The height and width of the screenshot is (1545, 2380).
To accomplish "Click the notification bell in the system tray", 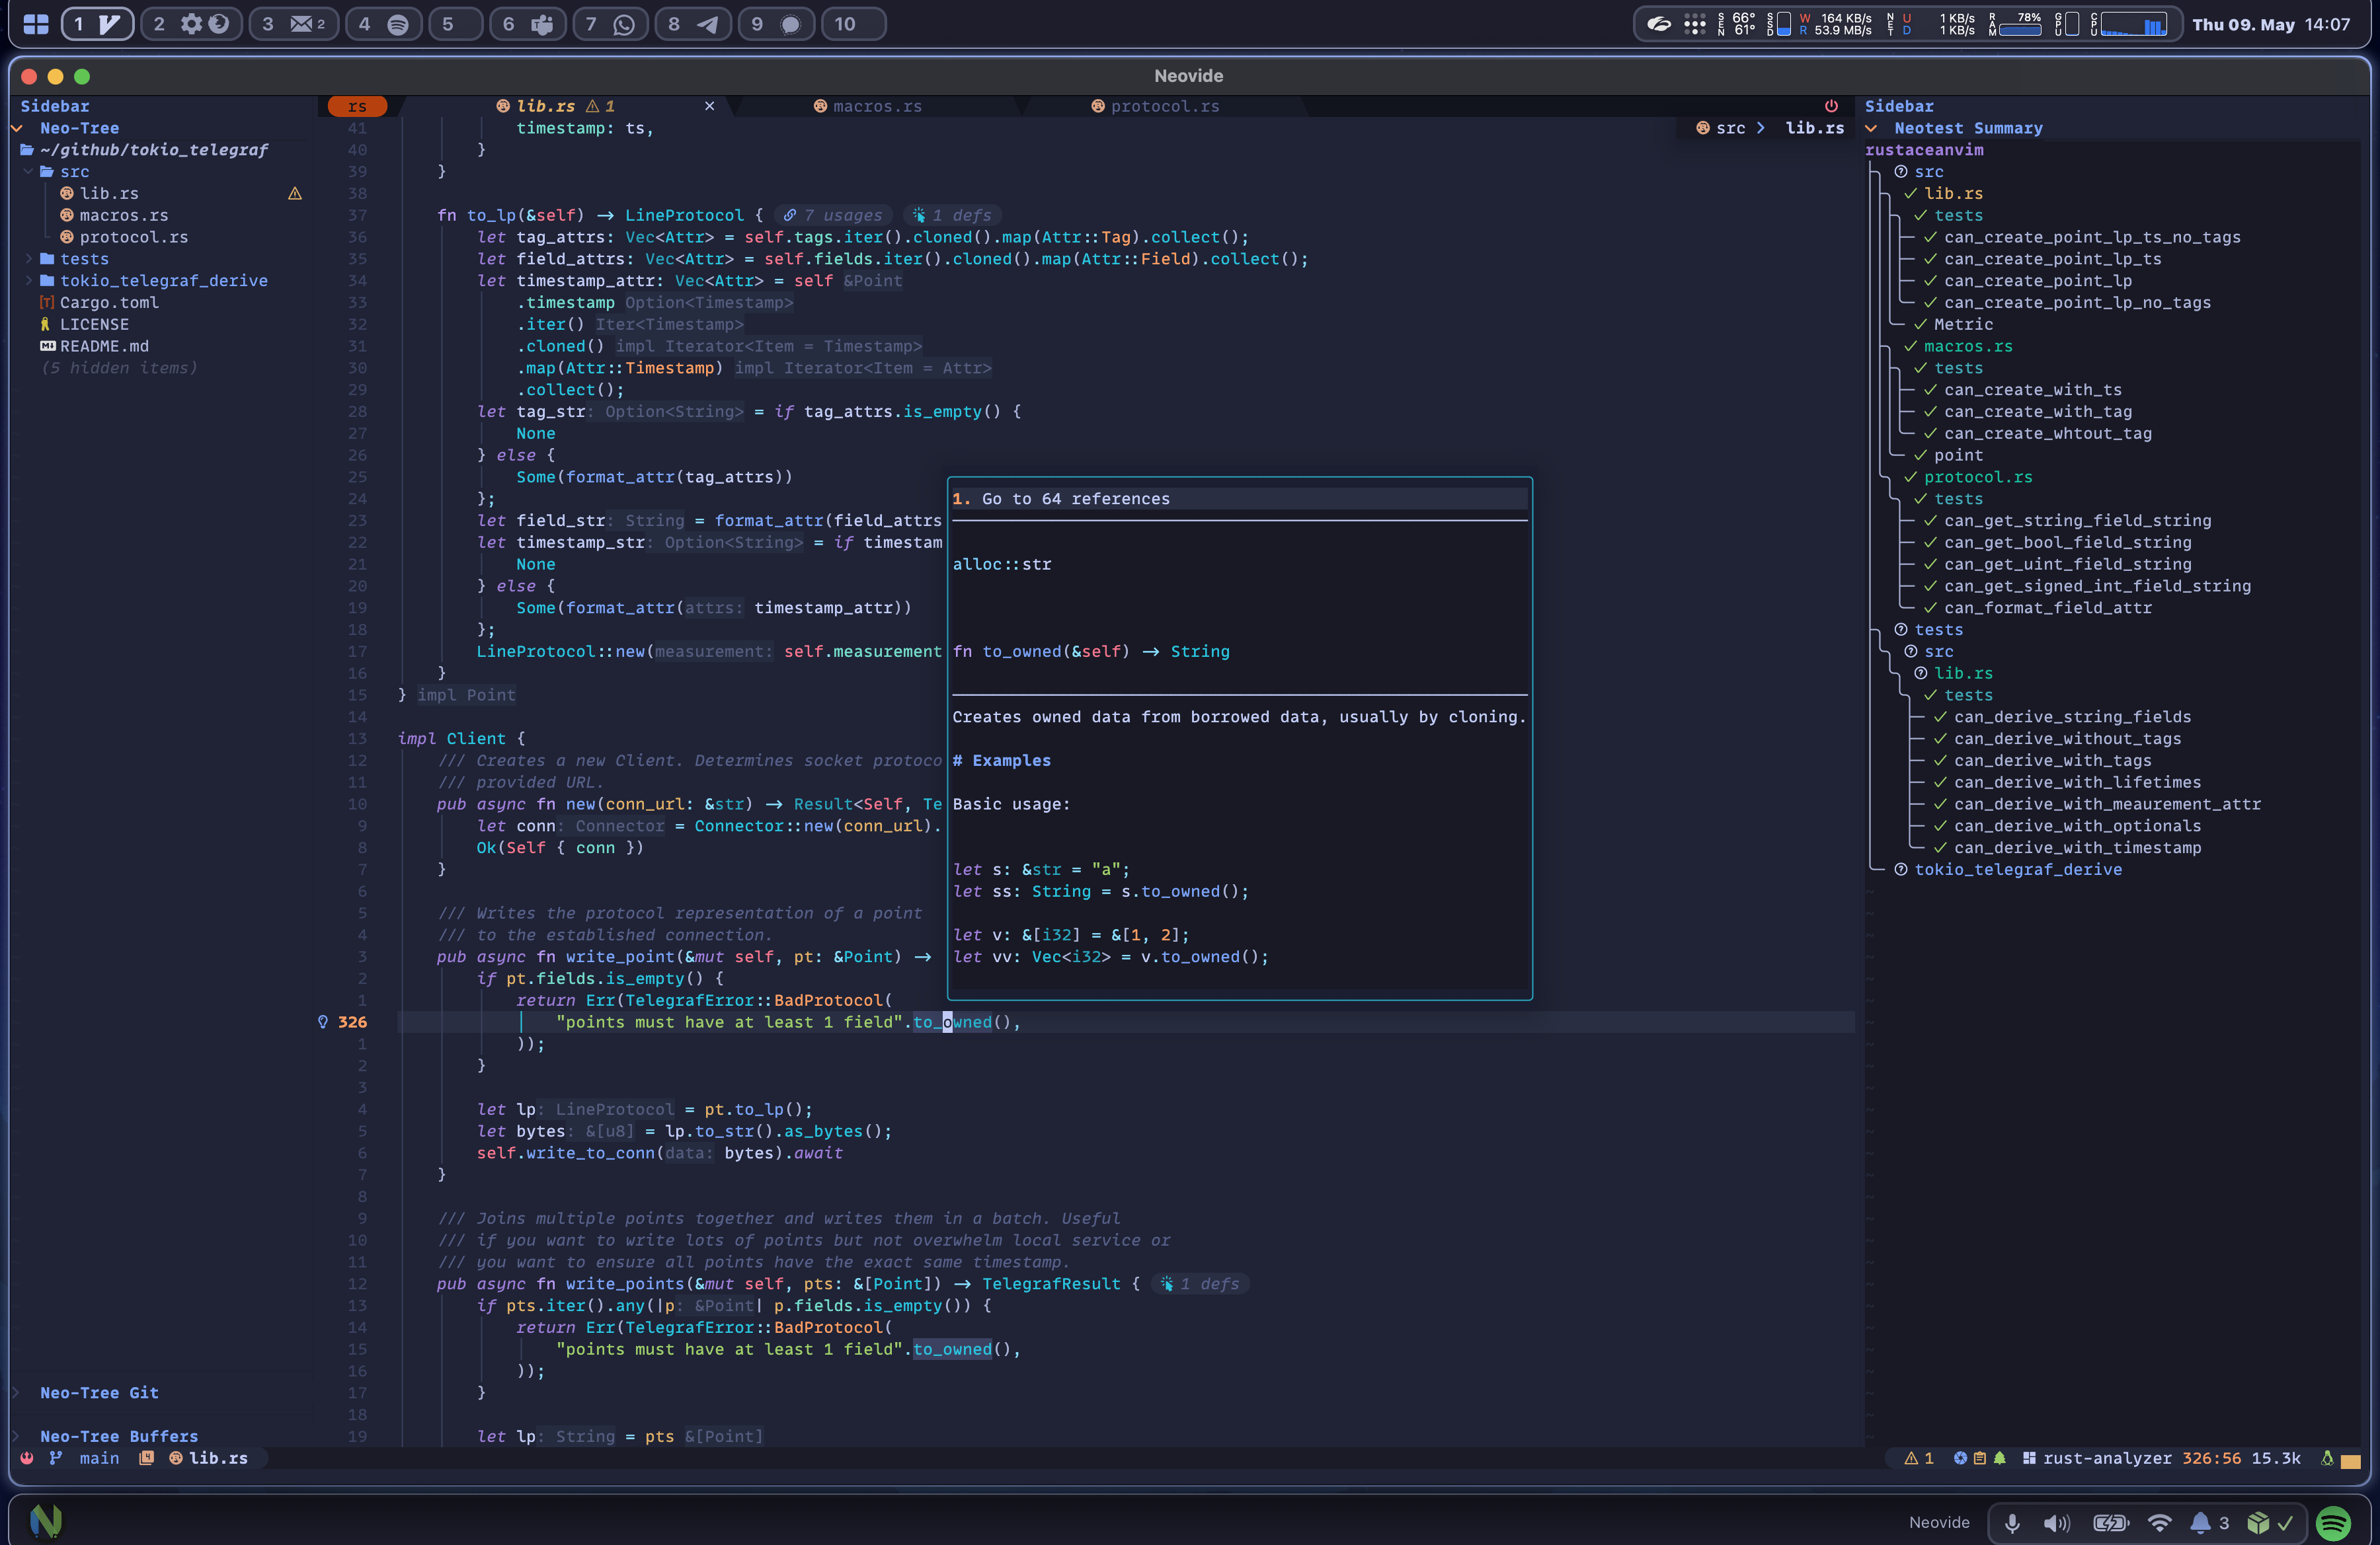I will point(2200,1522).
